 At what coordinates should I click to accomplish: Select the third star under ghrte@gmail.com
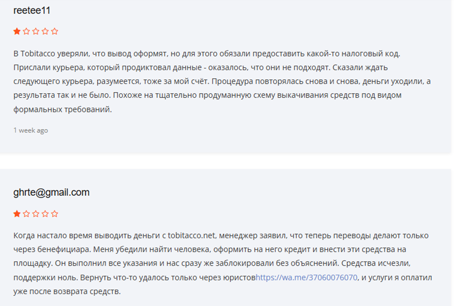[x=36, y=214]
